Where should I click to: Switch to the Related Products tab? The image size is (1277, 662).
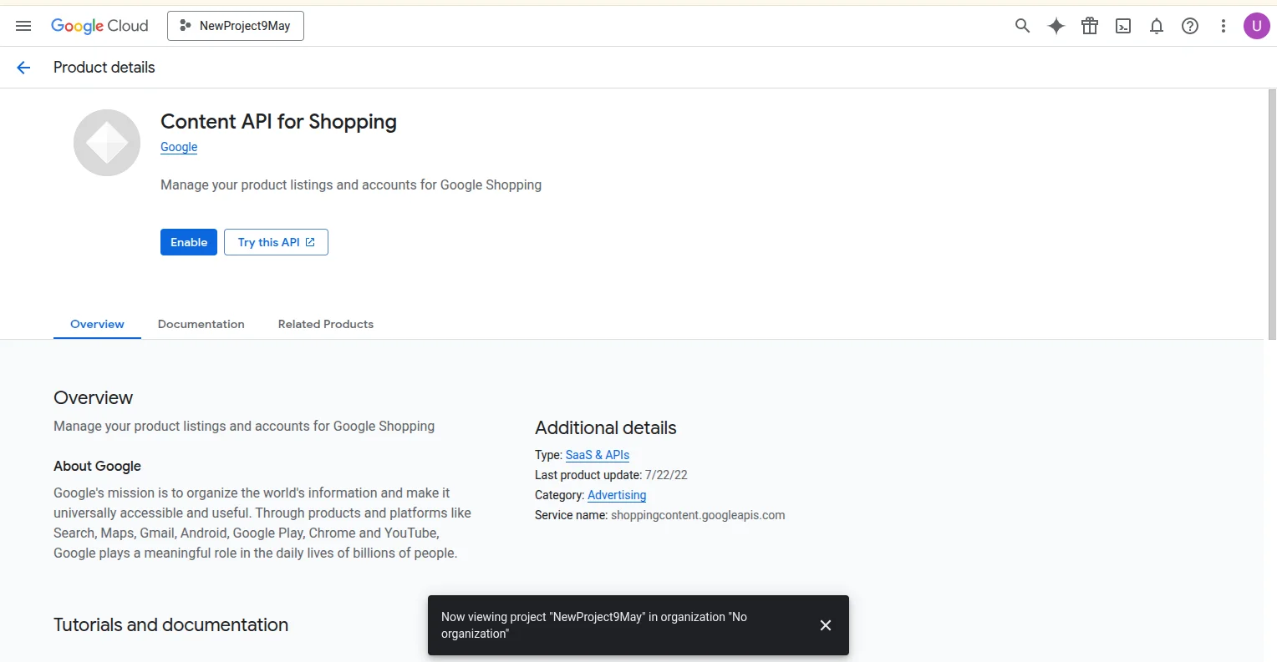325,324
